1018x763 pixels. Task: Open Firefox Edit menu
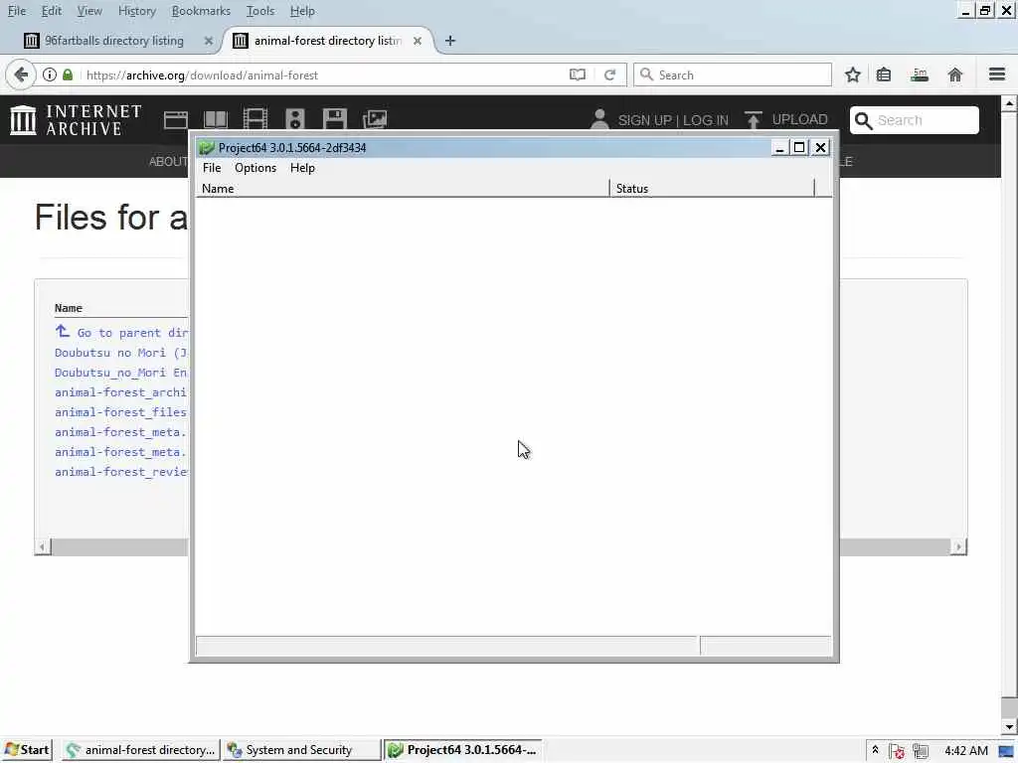[51, 11]
